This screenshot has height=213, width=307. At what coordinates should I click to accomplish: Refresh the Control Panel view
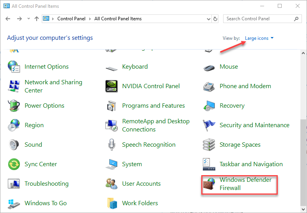(x=215, y=19)
